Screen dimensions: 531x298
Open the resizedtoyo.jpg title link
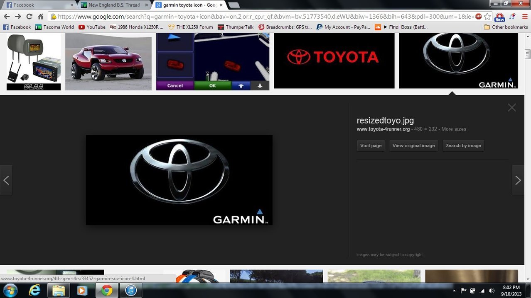pyautogui.click(x=385, y=121)
